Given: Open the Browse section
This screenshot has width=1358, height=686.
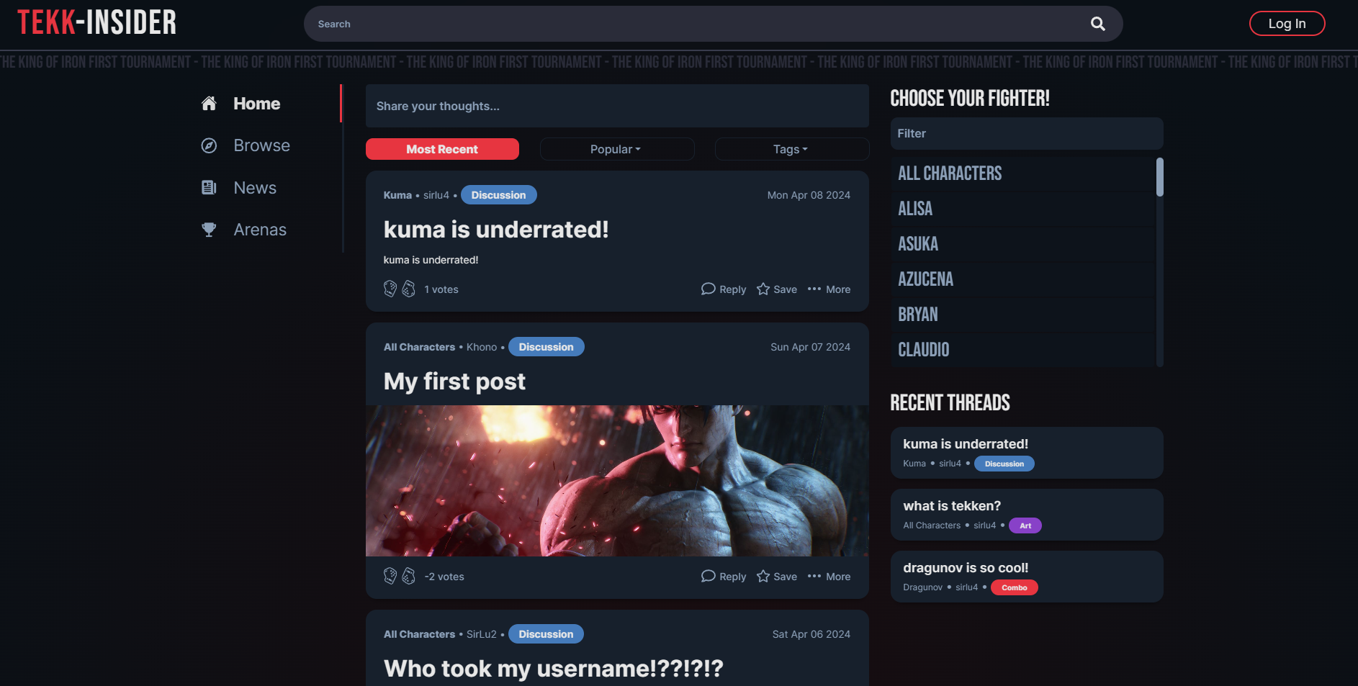Looking at the screenshot, I should click(x=261, y=145).
